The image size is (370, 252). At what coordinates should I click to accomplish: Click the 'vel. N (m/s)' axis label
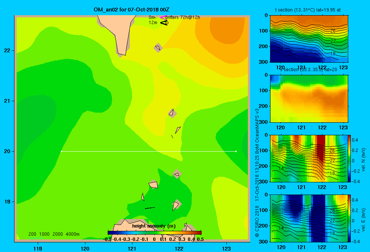[363, 160]
